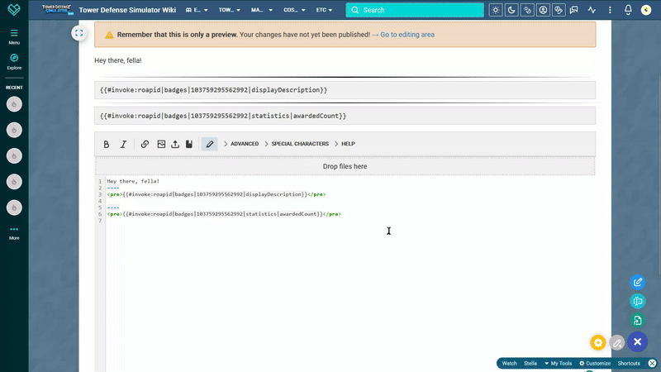Click the upload file icon in toolbar

point(175,144)
